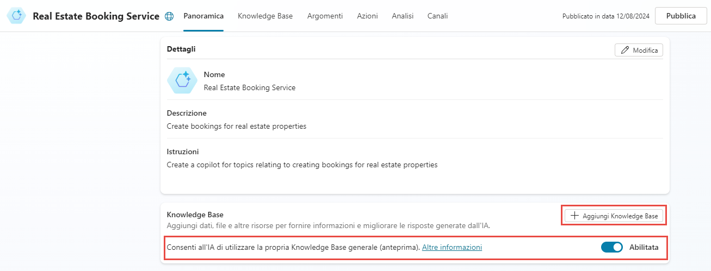The height and width of the screenshot is (271, 711).
Task: Go to the Argomenti tab
Action: click(325, 16)
